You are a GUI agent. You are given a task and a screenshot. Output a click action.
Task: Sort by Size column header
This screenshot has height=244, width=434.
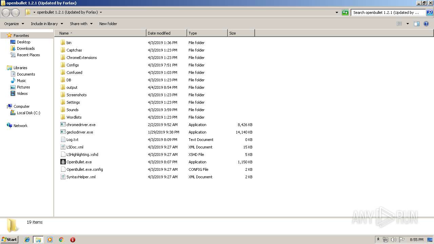pyautogui.click(x=241, y=33)
